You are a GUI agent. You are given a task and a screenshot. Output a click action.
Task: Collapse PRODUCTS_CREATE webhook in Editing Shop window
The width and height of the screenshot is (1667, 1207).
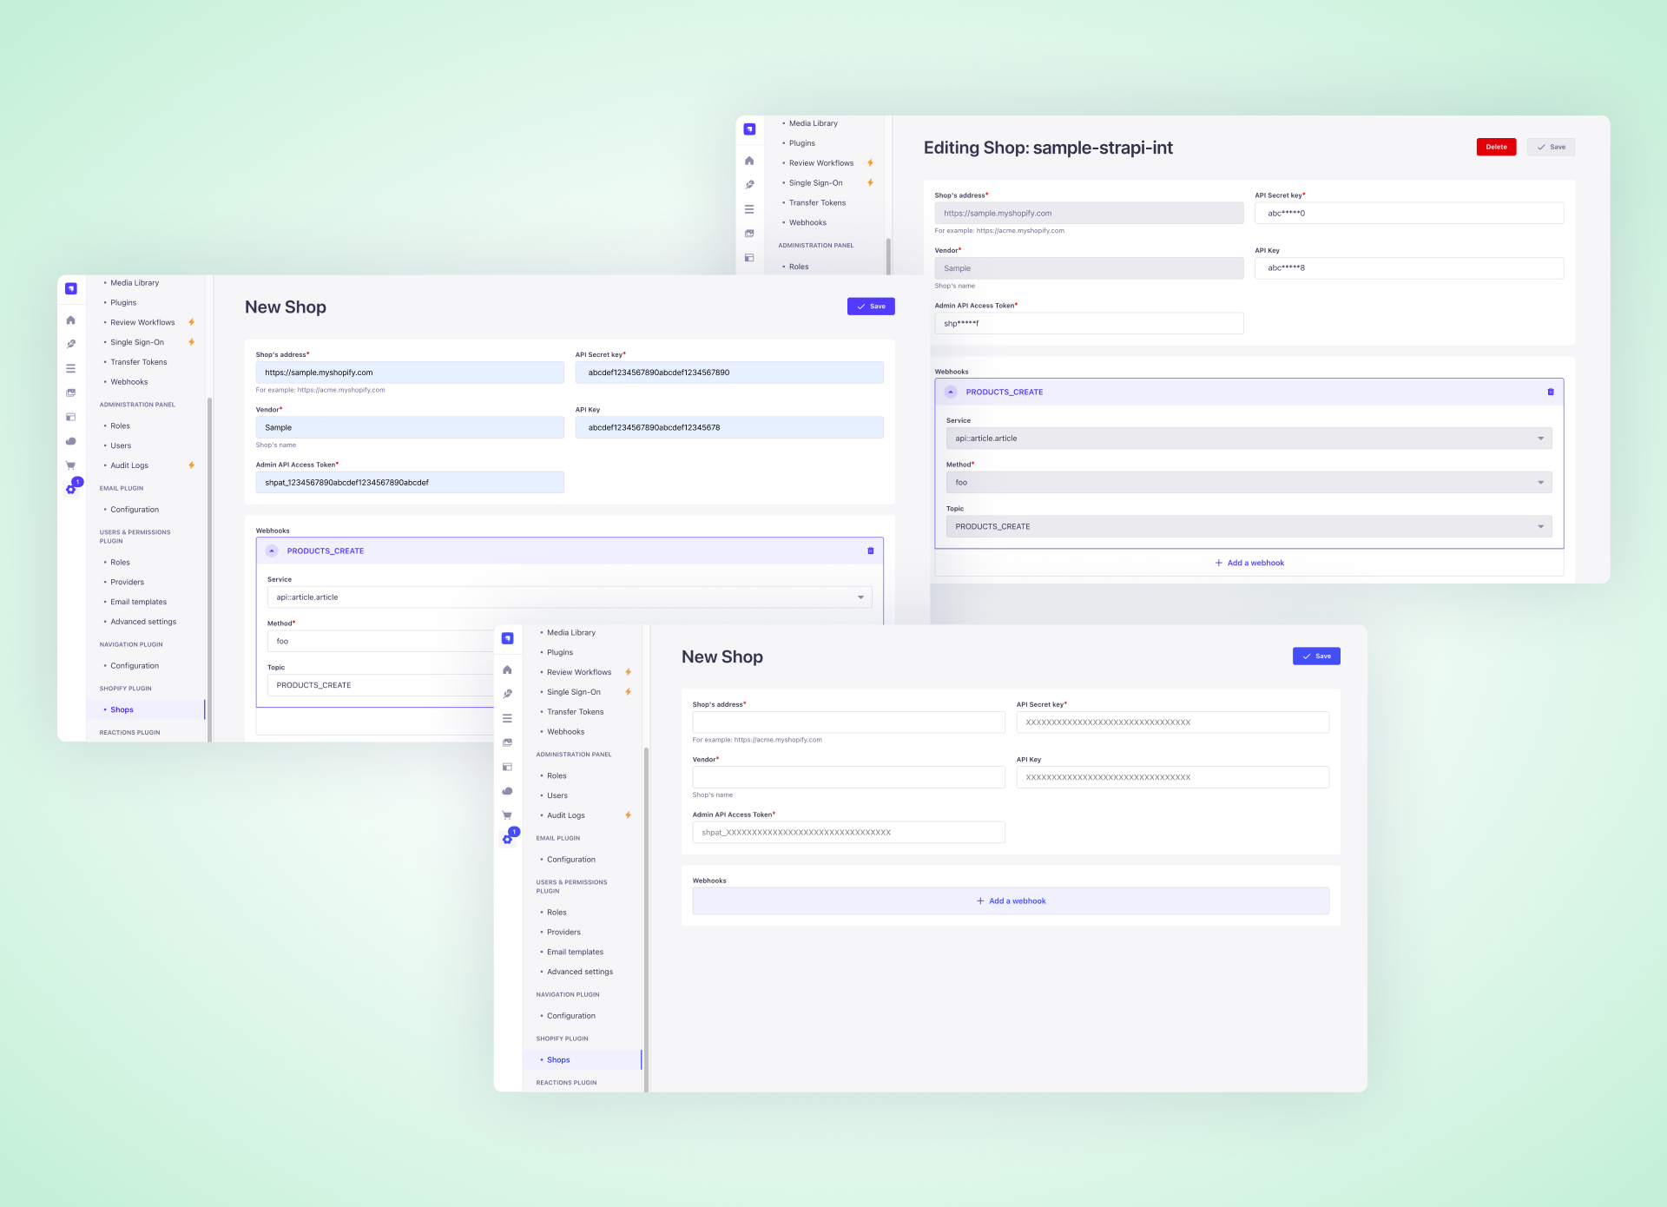click(x=951, y=392)
